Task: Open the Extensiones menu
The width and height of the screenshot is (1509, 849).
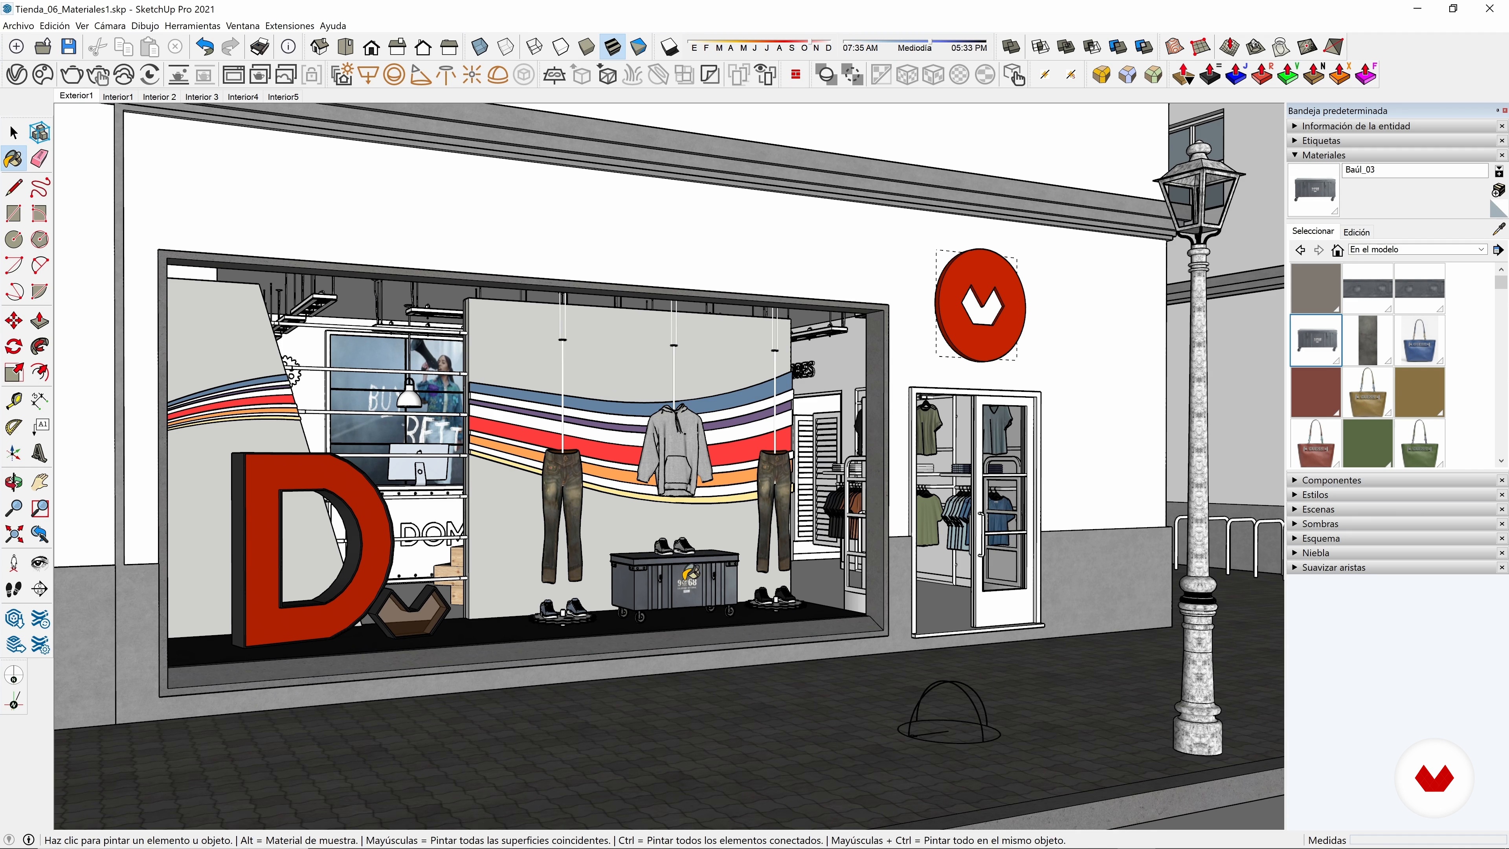Action: [289, 26]
